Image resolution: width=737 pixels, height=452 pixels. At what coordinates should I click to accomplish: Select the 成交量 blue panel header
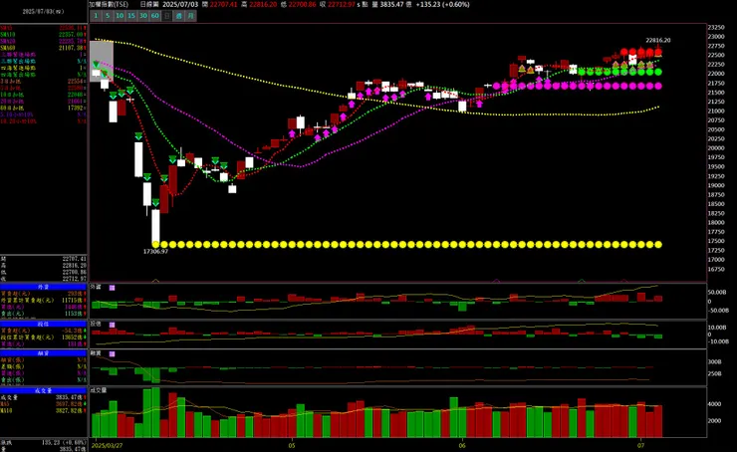(x=43, y=390)
